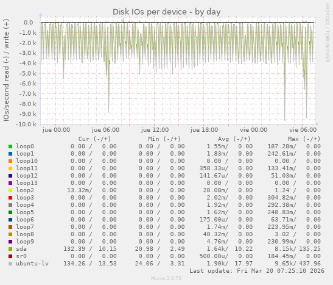Click the '-5.0 k' y-axis label
This screenshot has width=333, height=285.
[x=27, y=73]
